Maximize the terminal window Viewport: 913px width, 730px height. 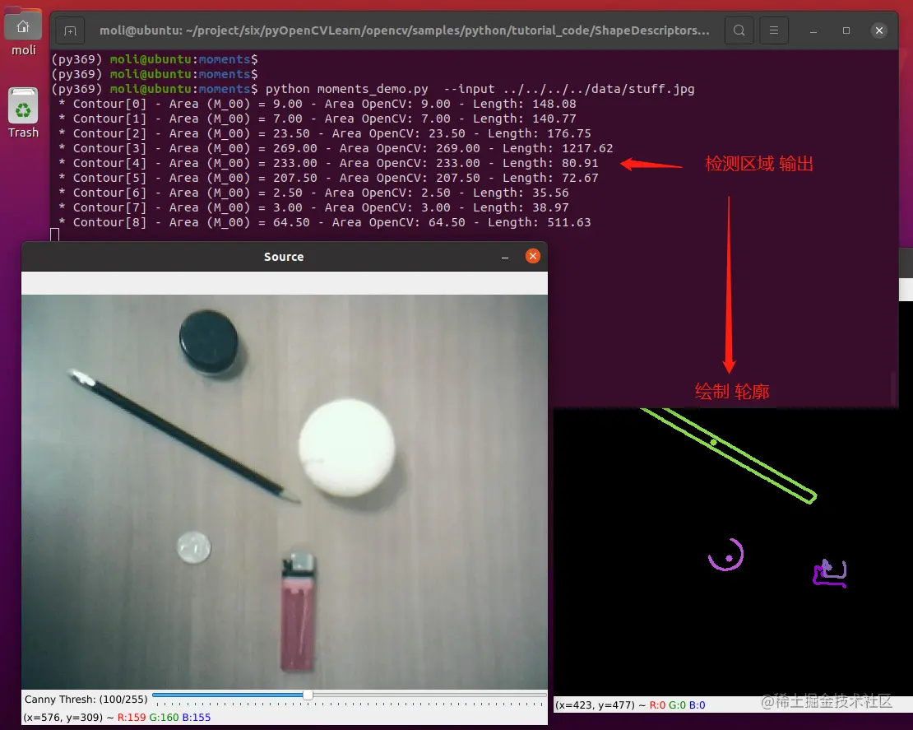coord(846,30)
